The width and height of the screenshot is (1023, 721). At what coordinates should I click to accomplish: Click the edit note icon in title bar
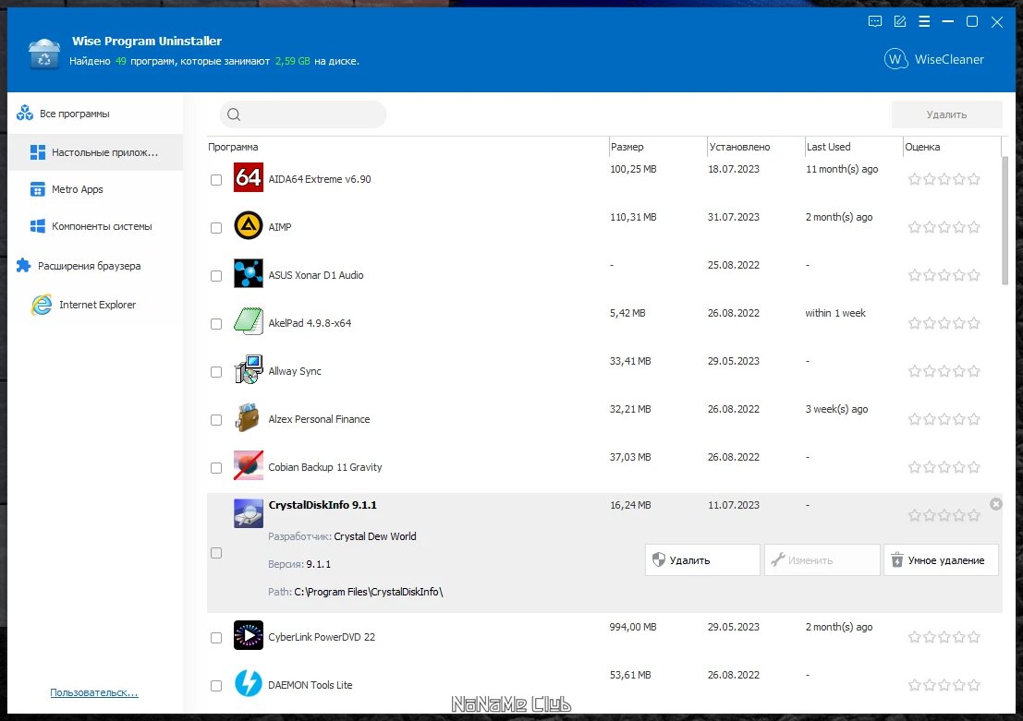click(x=900, y=21)
